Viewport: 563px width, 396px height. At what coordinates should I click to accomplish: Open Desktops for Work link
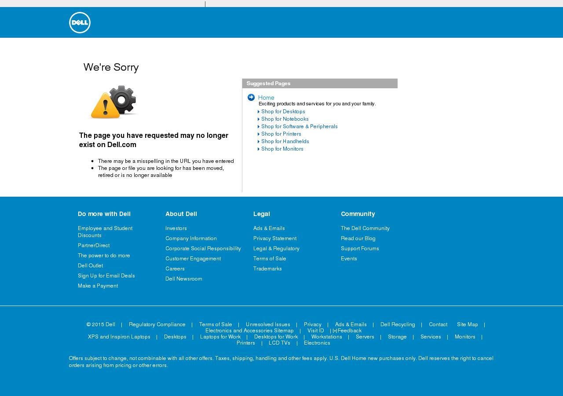point(276,337)
